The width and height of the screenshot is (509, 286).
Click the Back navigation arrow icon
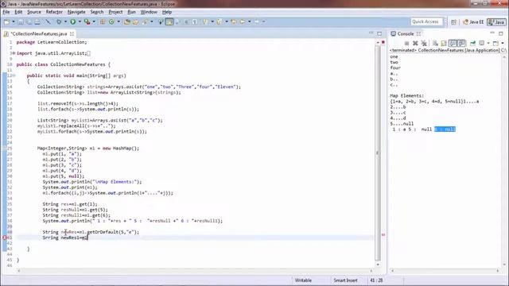(x=243, y=21)
